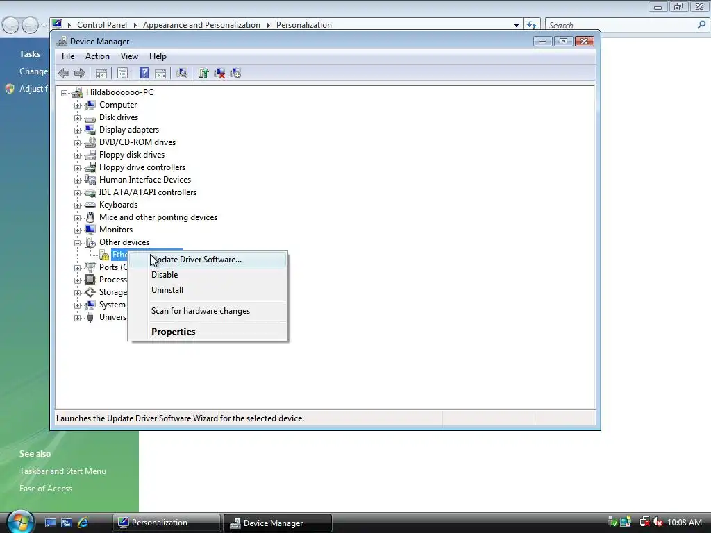The image size is (711, 533).
Task: Open the View menu
Action: 129,56
